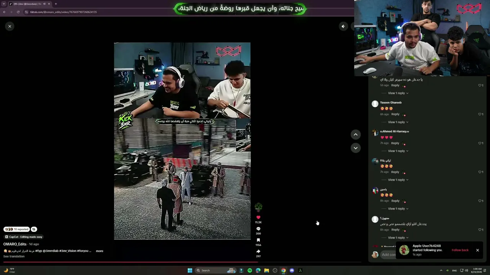Go forward in the browser
The height and width of the screenshot is (275, 490).
coord(11,12)
